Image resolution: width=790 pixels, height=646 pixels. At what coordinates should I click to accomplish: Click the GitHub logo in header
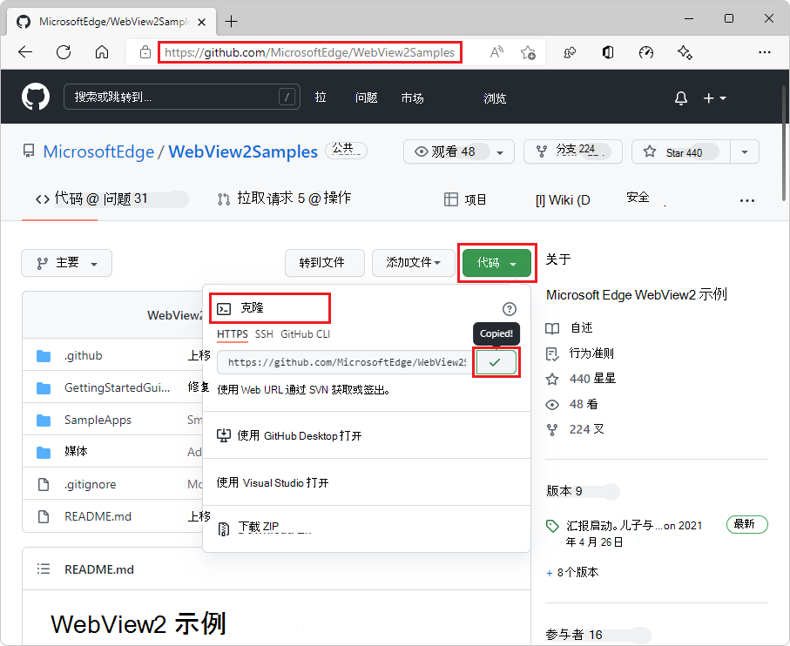pyautogui.click(x=35, y=97)
